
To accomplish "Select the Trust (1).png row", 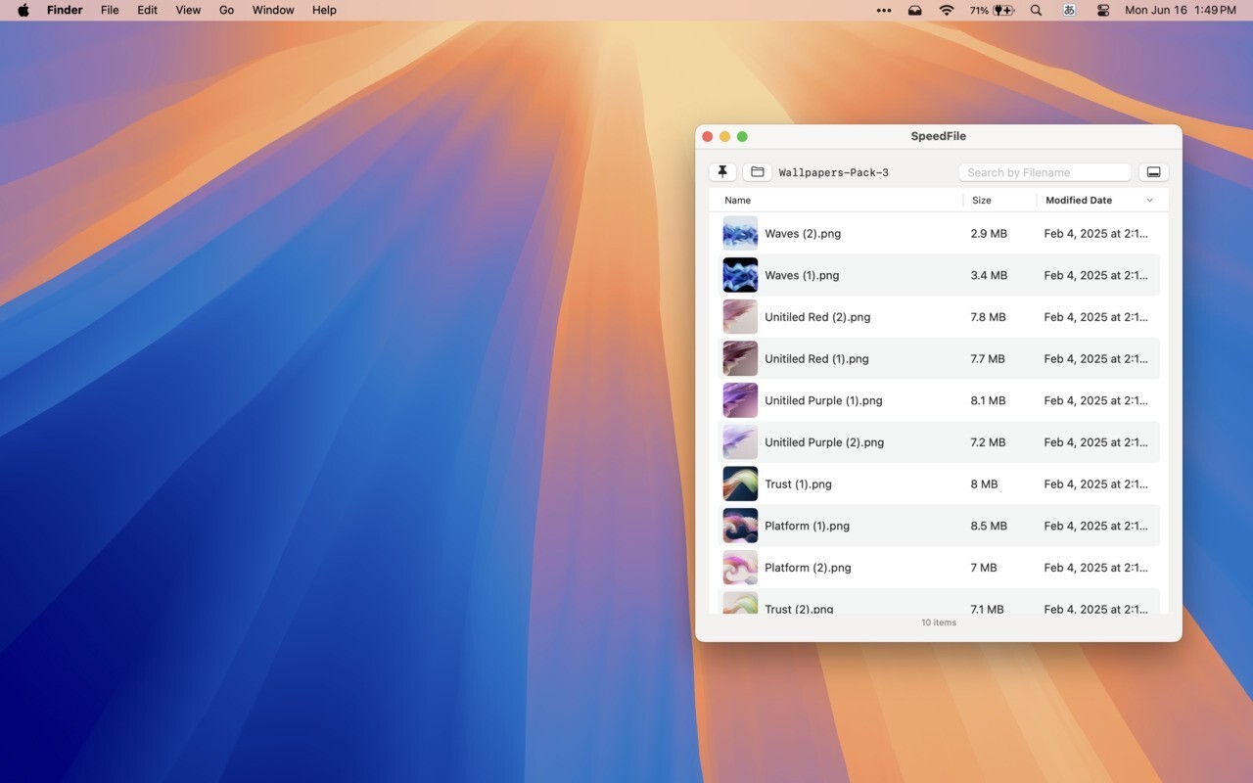I will pyautogui.click(x=881, y=484).
